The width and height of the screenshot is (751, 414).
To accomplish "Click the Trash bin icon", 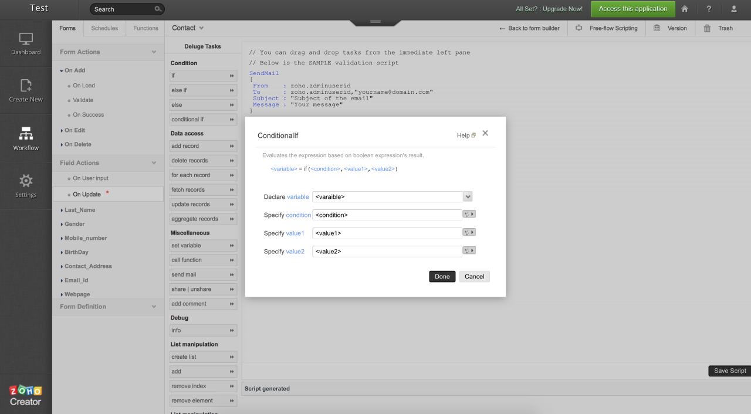I will 707,28.
